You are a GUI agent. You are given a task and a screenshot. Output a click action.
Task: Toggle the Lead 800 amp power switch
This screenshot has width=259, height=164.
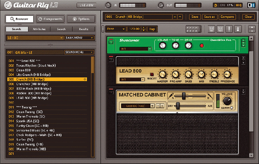click(x=111, y=60)
